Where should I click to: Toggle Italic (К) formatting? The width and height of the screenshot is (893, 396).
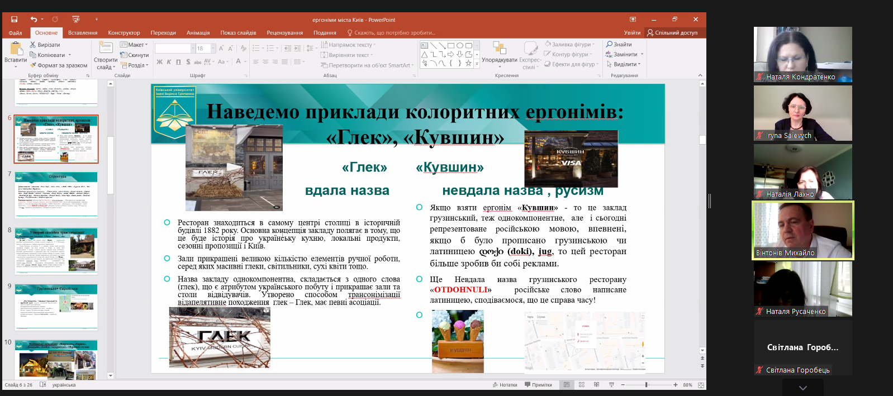169,62
